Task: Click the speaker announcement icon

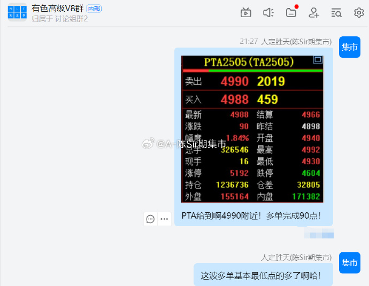Action: (x=268, y=12)
